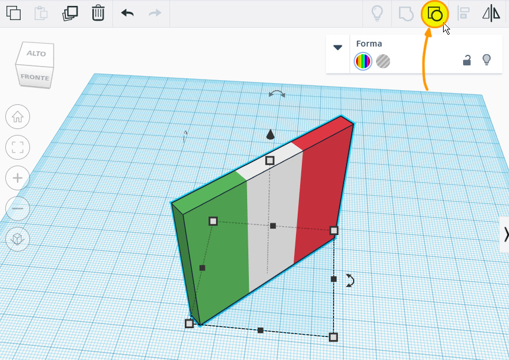Select the white height handle atop the flag

pos(270,160)
